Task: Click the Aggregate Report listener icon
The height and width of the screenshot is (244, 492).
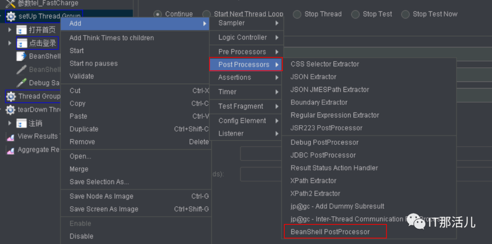Action: 10,150
